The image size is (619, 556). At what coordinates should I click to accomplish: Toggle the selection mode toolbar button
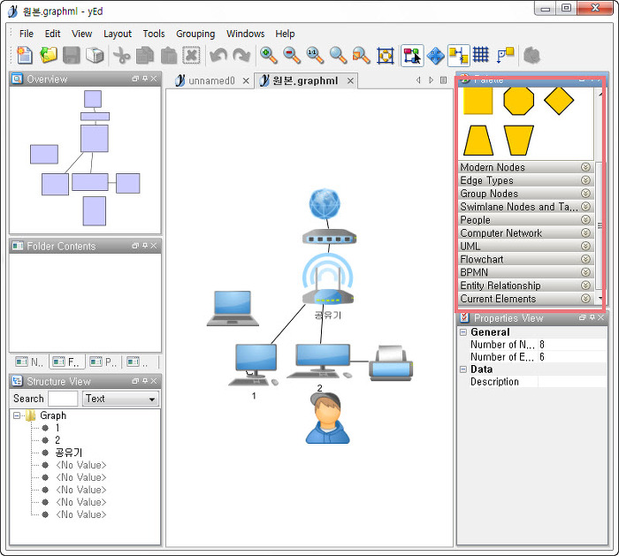pos(412,56)
